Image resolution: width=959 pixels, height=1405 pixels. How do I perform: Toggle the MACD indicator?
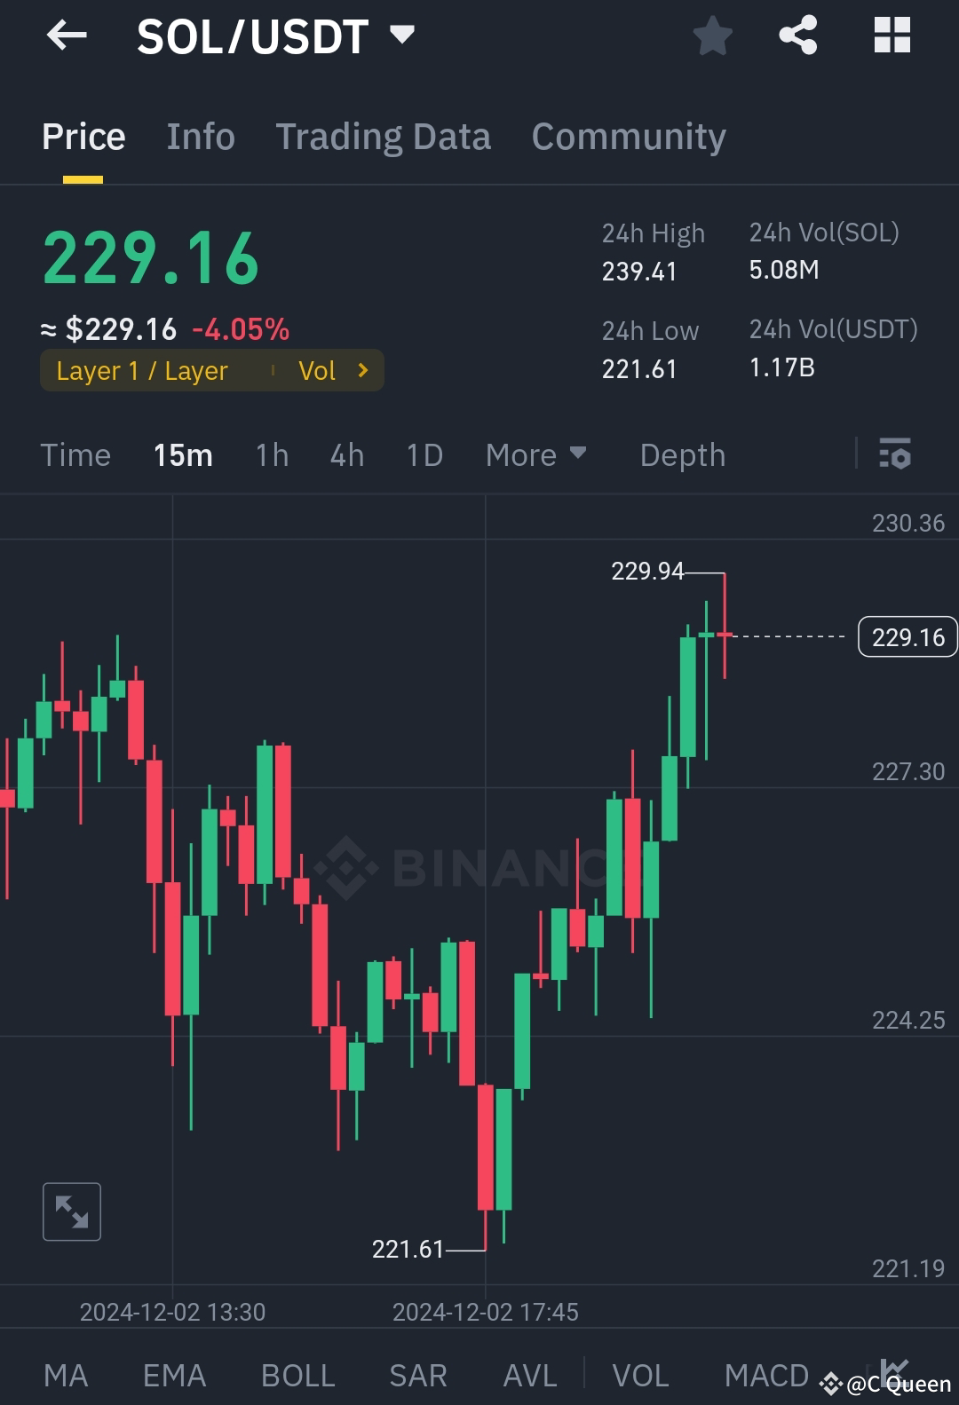(767, 1374)
